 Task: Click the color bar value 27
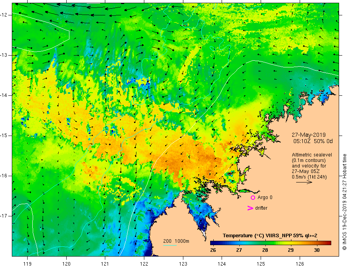[239, 250]
